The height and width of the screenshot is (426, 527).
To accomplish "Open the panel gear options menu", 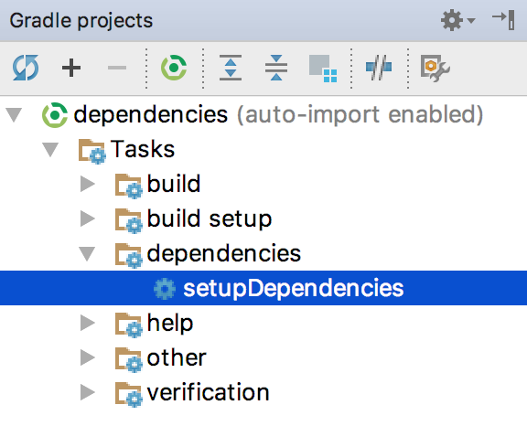I will pos(457,20).
